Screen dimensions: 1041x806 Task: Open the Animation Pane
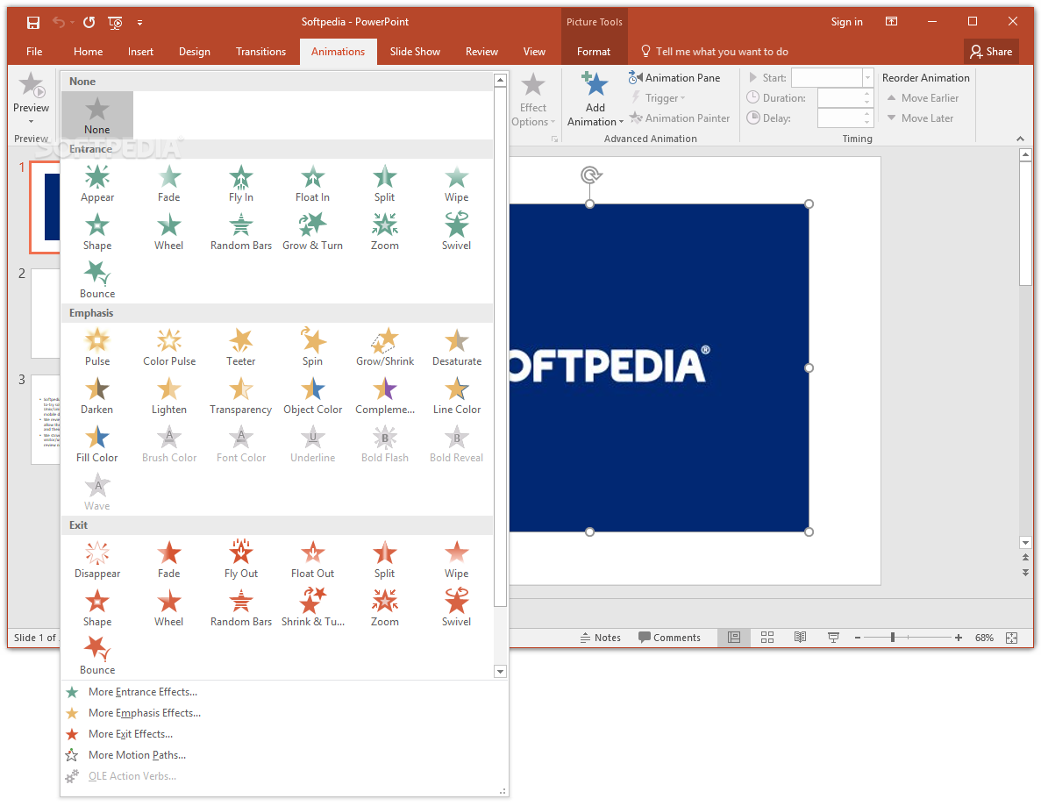674,78
